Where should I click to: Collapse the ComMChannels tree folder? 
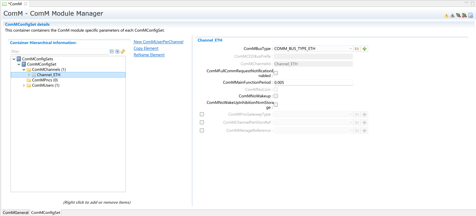(24, 70)
